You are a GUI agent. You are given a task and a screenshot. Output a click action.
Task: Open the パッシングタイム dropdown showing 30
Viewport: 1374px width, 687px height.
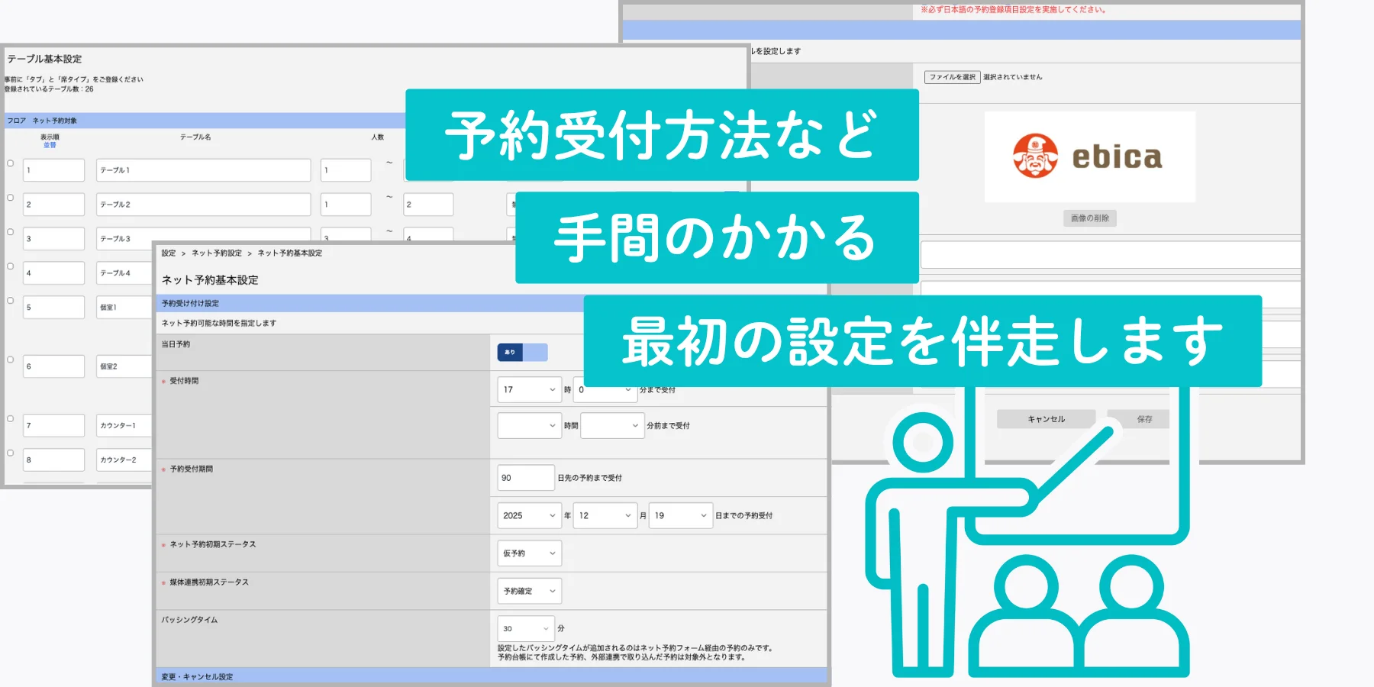pyautogui.click(x=526, y=628)
